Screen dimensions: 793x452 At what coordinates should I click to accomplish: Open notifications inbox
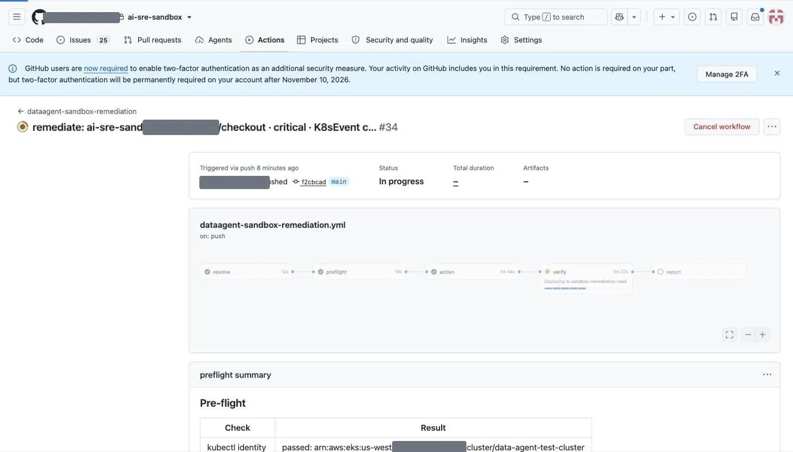tap(756, 17)
